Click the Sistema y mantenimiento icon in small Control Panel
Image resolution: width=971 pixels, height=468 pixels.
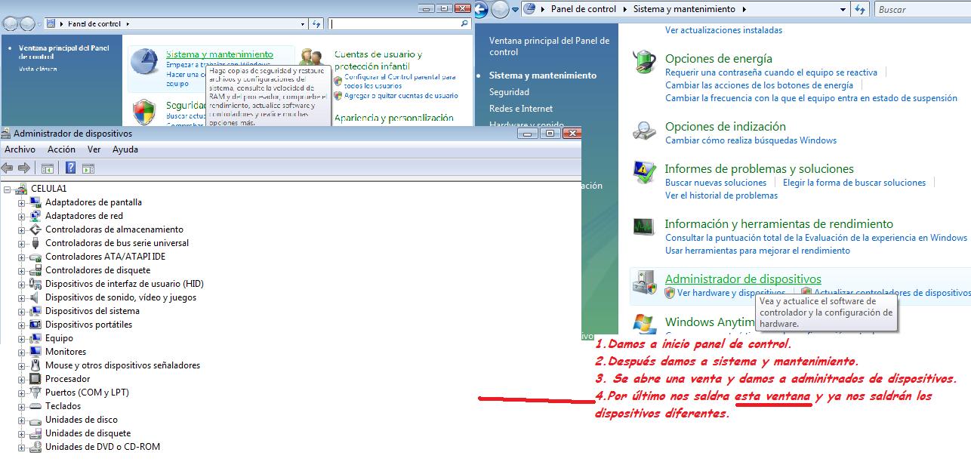point(144,62)
